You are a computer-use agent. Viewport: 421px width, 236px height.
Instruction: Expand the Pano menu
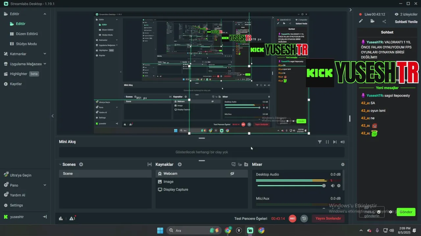pos(45,185)
